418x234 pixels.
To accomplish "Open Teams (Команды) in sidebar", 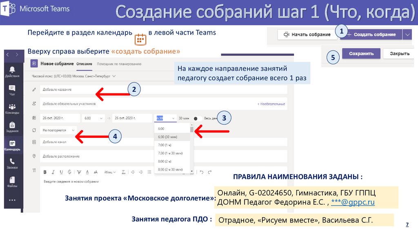I will [12, 108].
